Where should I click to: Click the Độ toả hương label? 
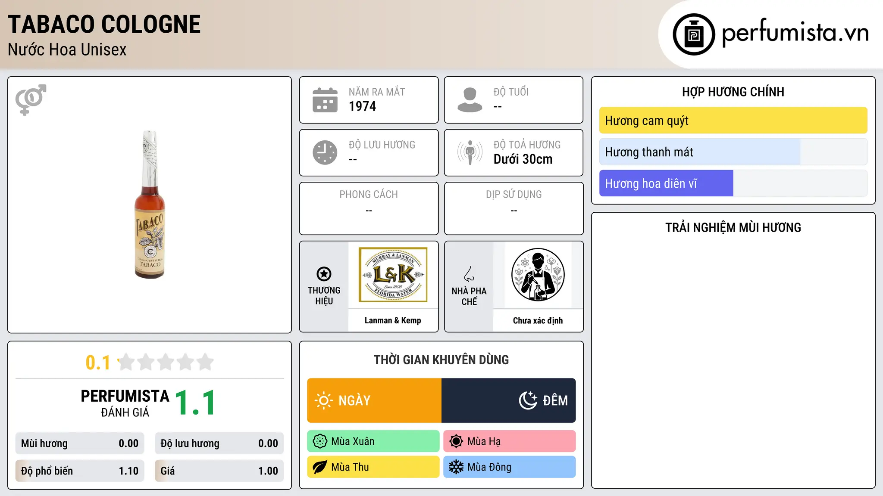coord(527,145)
